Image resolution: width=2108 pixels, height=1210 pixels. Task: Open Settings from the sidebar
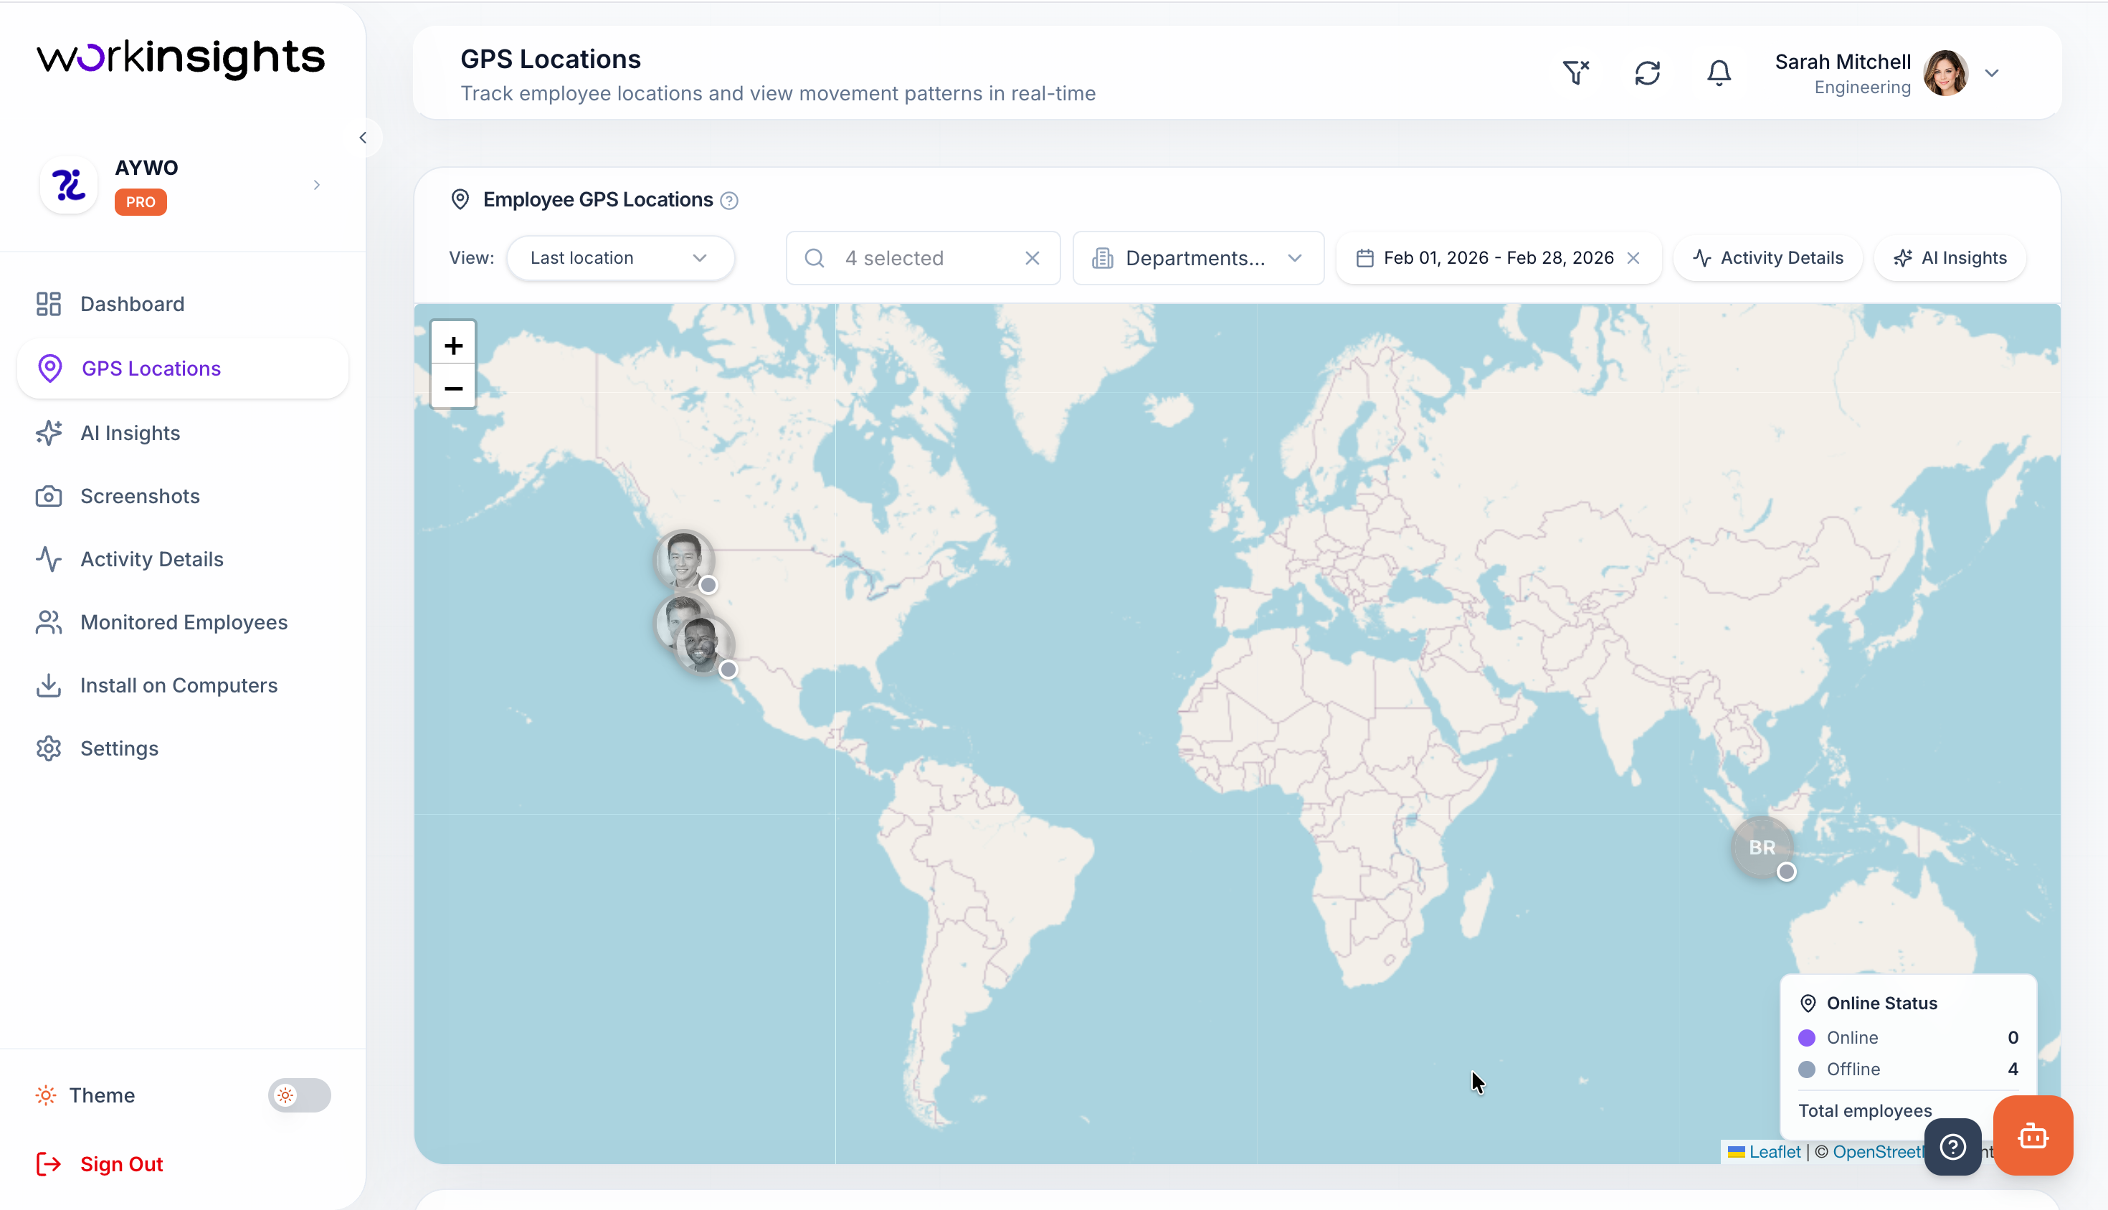tap(183, 749)
